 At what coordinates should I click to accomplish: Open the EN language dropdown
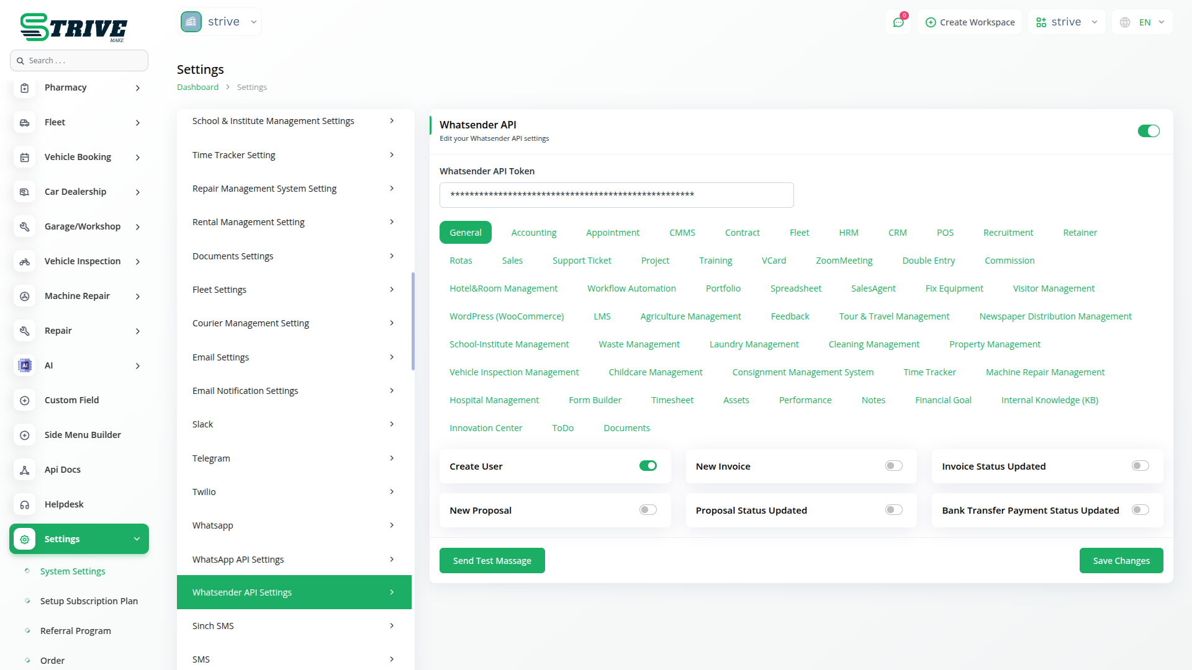pyautogui.click(x=1143, y=22)
